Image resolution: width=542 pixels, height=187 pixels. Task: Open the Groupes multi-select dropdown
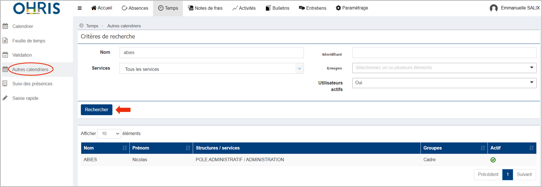[444, 68]
